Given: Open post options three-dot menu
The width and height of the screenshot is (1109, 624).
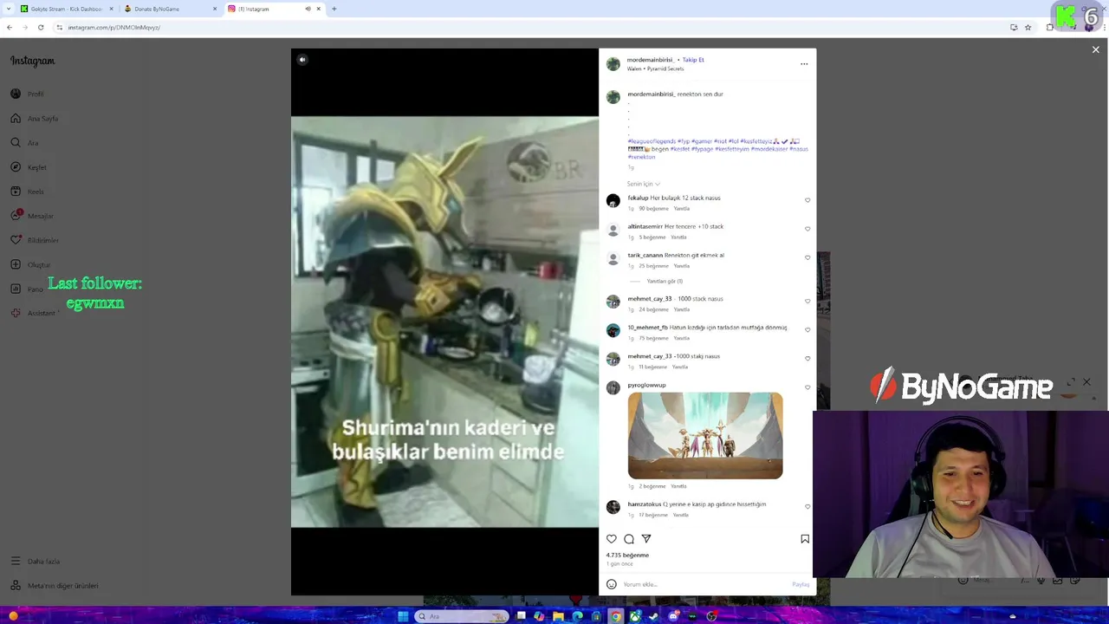Looking at the screenshot, I should [x=804, y=63].
